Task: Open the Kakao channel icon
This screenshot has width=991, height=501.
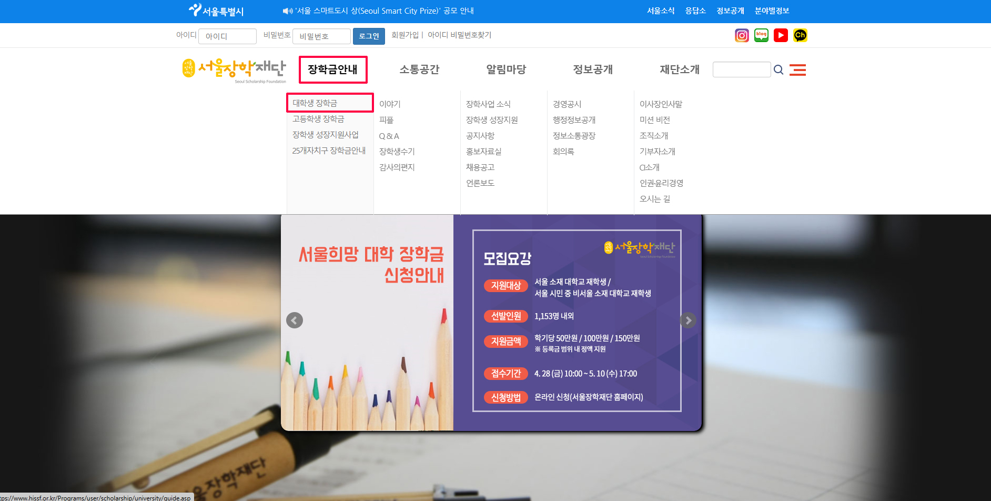Action: [x=800, y=35]
